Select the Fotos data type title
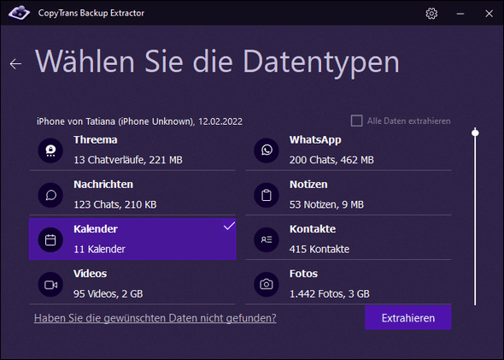The height and width of the screenshot is (360, 504). pos(303,274)
